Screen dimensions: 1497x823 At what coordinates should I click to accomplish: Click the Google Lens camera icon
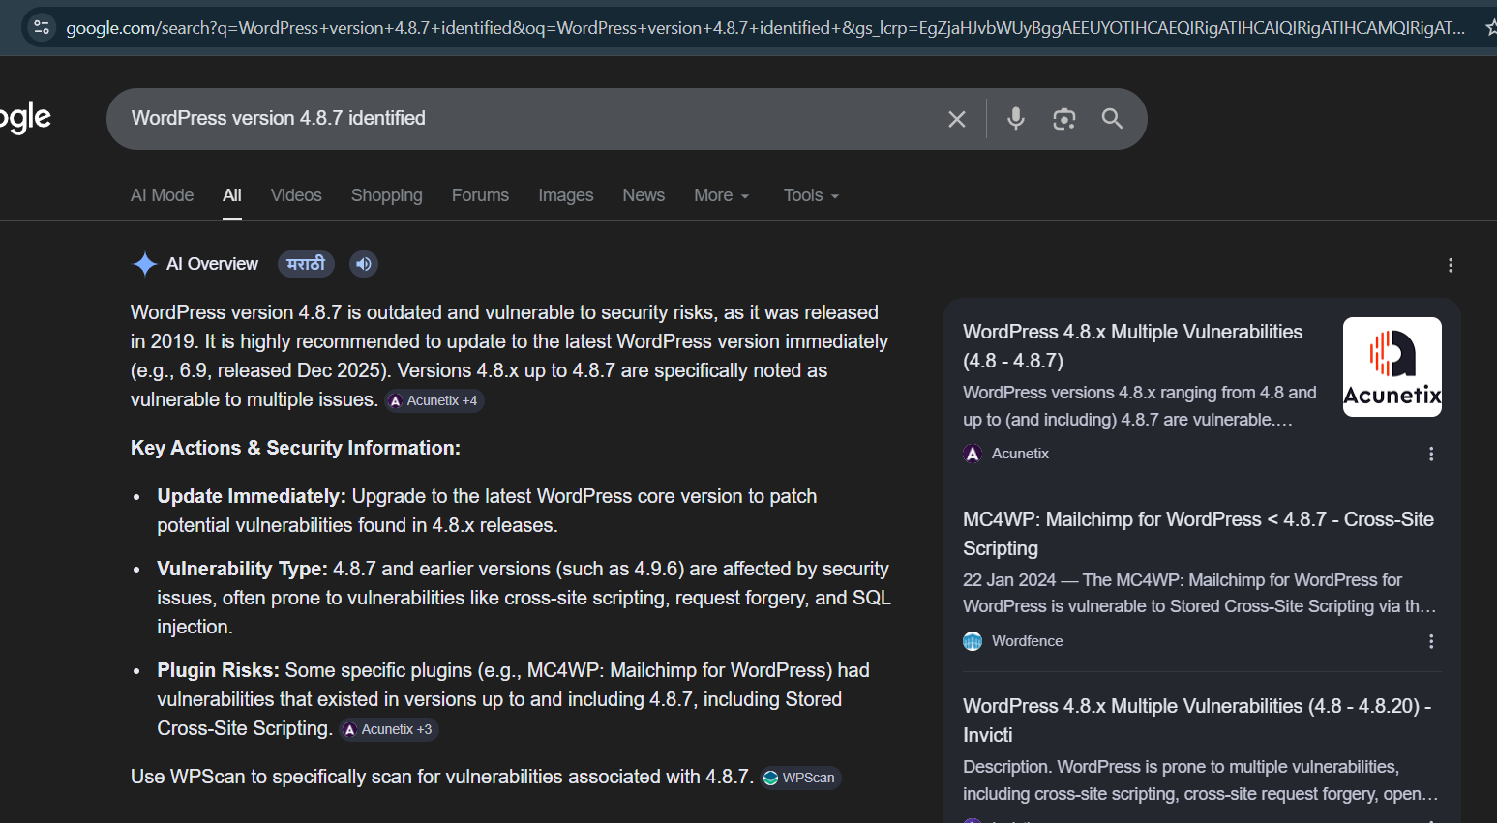tap(1064, 118)
